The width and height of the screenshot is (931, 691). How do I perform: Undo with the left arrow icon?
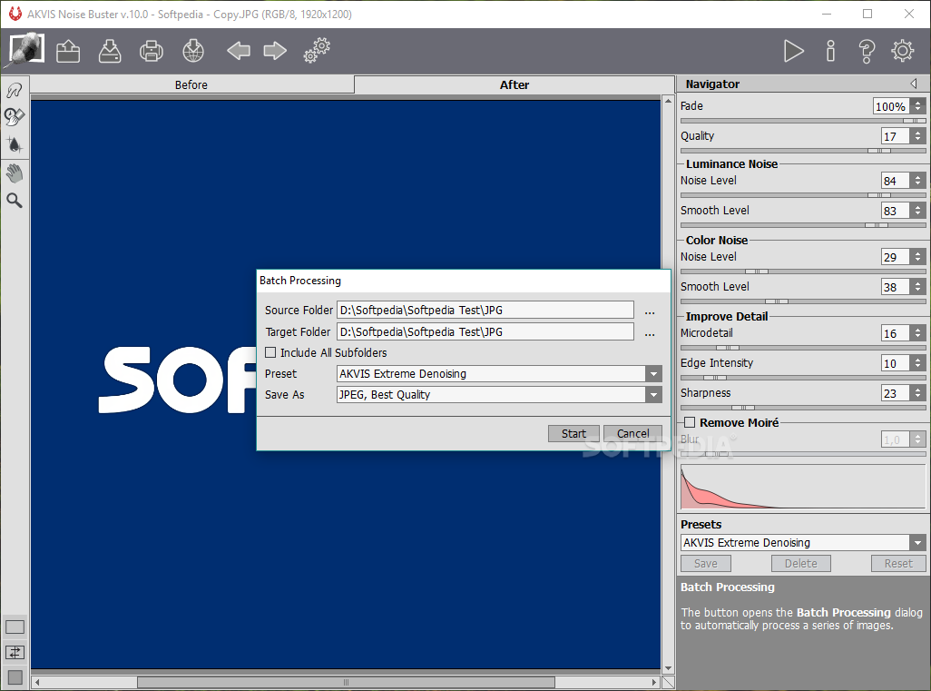point(238,51)
